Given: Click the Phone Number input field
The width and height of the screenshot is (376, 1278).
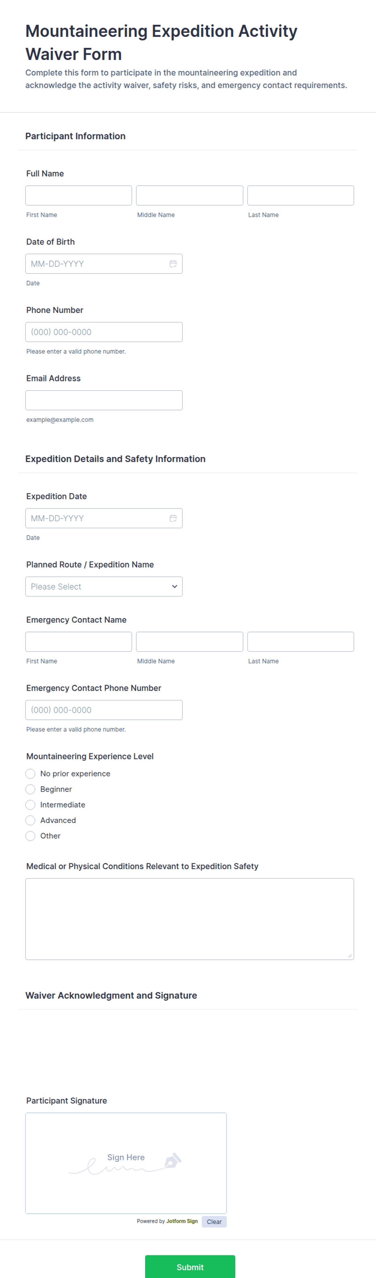Looking at the screenshot, I should (104, 332).
